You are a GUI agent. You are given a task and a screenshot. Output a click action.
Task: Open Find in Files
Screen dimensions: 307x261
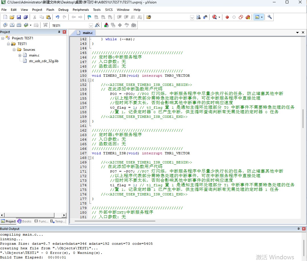click(149, 17)
